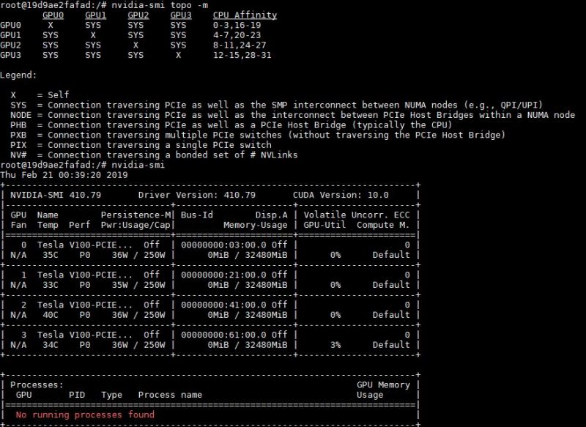The width and height of the screenshot is (586, 427).
Task: Click the GPU3 column header
Action: click(x=181, y=15)
